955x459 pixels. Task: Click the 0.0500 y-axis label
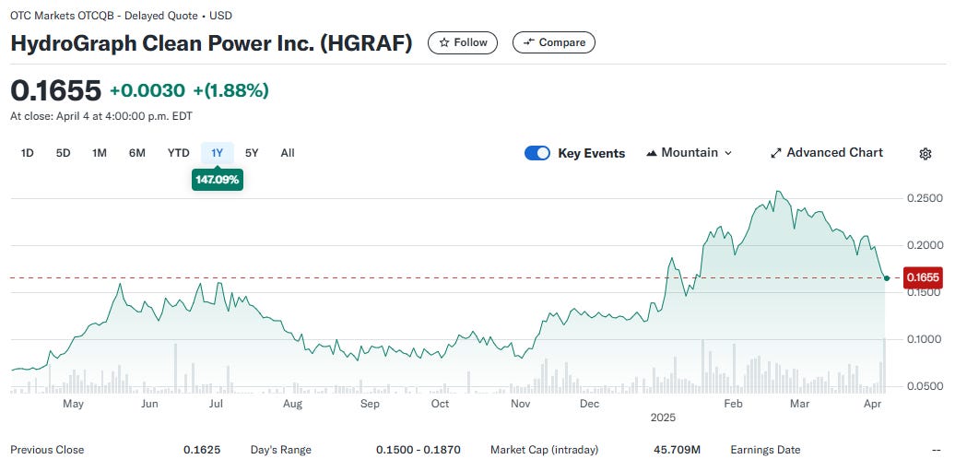pyautogui.click(x=924, y=386)
